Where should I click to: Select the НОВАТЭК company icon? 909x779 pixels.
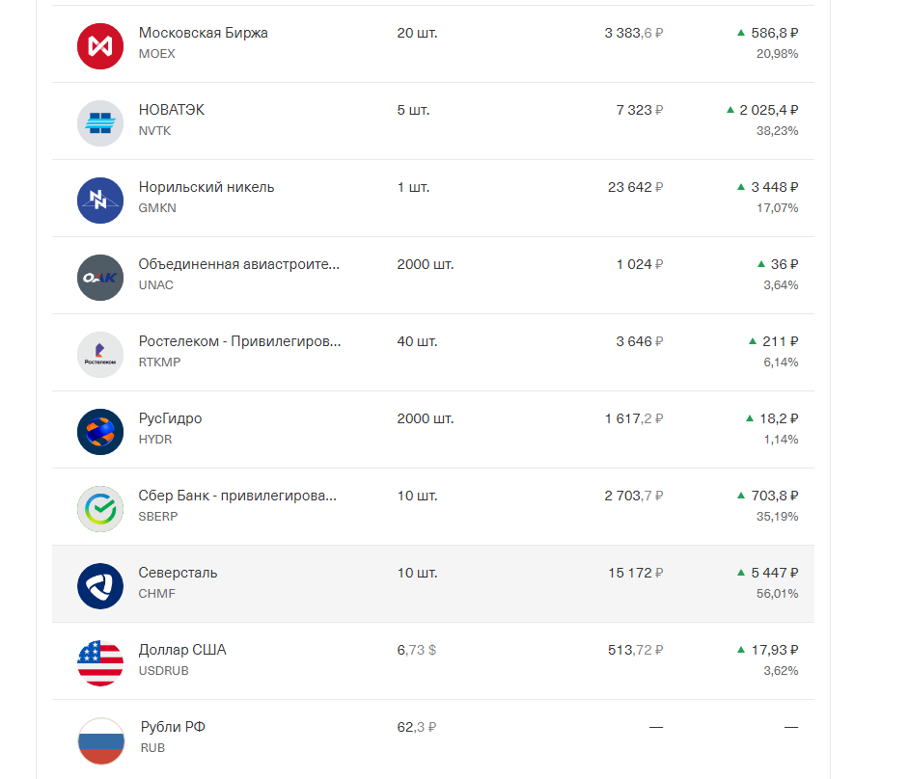coord(100,122)
